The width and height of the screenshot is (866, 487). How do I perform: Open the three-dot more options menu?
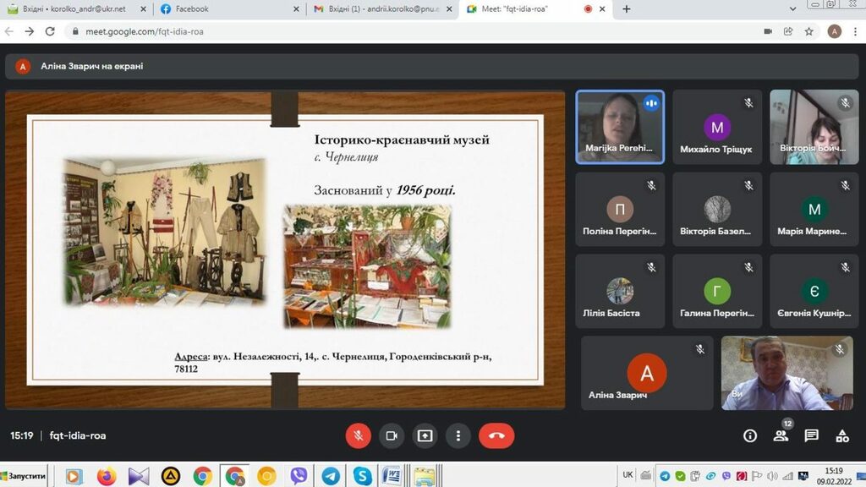[458, 435]
